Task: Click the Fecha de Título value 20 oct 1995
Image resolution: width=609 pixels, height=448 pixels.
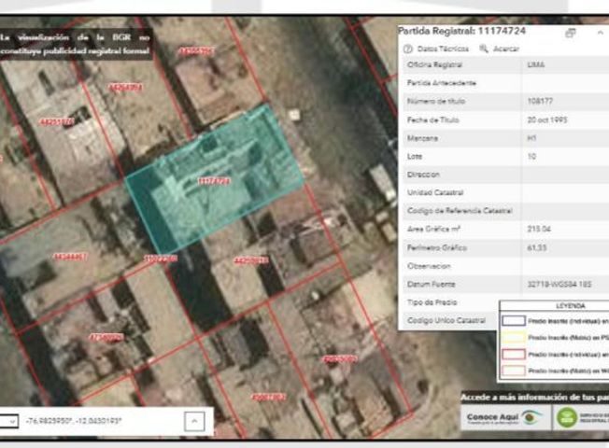Action: point(547,120)
